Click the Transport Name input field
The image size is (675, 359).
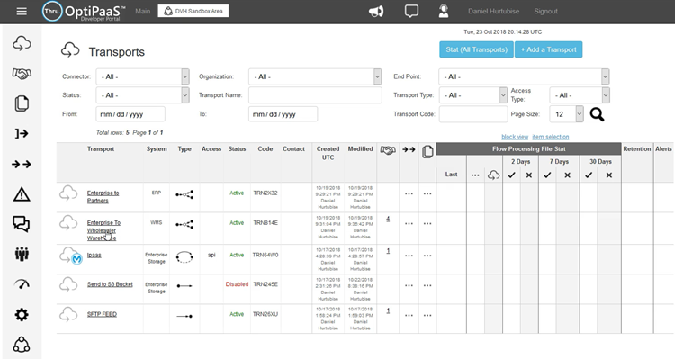pyautogui.click(x=315, y=95)
